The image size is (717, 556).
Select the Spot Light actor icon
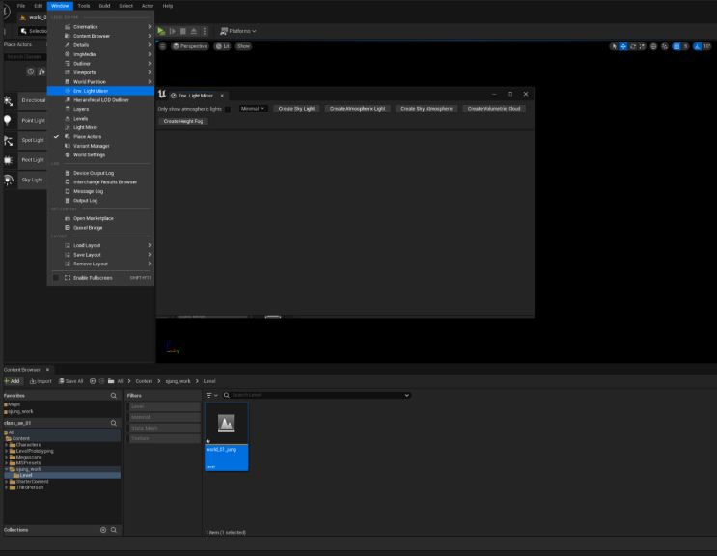tap(8, 140)
